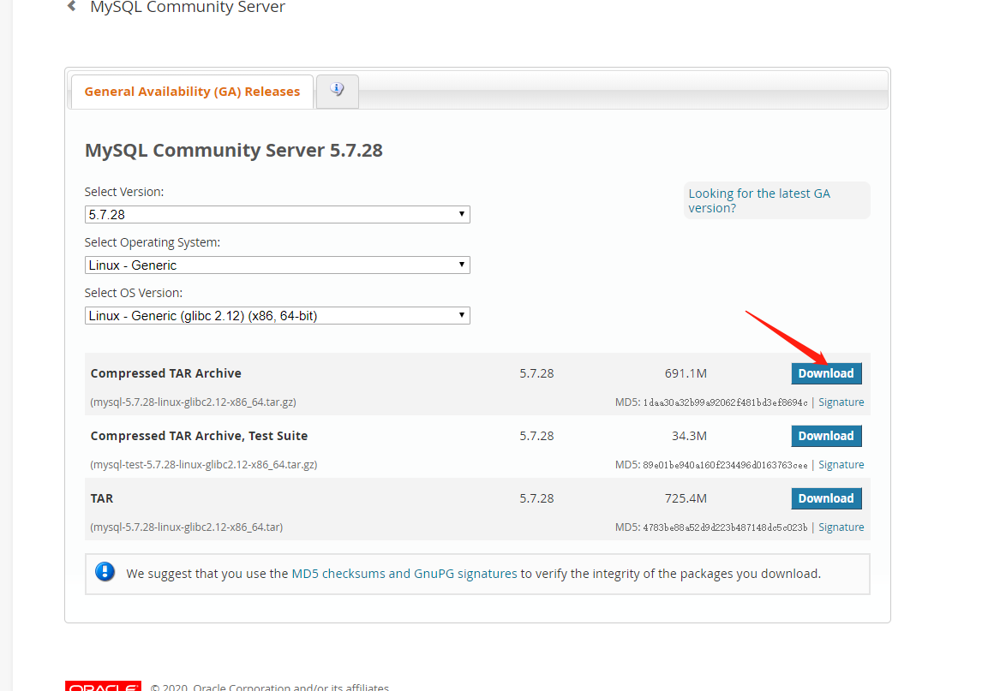The height and width of the screenshot is (691, 1006).
Task: Download the TAR package
Action: [x=825, y=498]
